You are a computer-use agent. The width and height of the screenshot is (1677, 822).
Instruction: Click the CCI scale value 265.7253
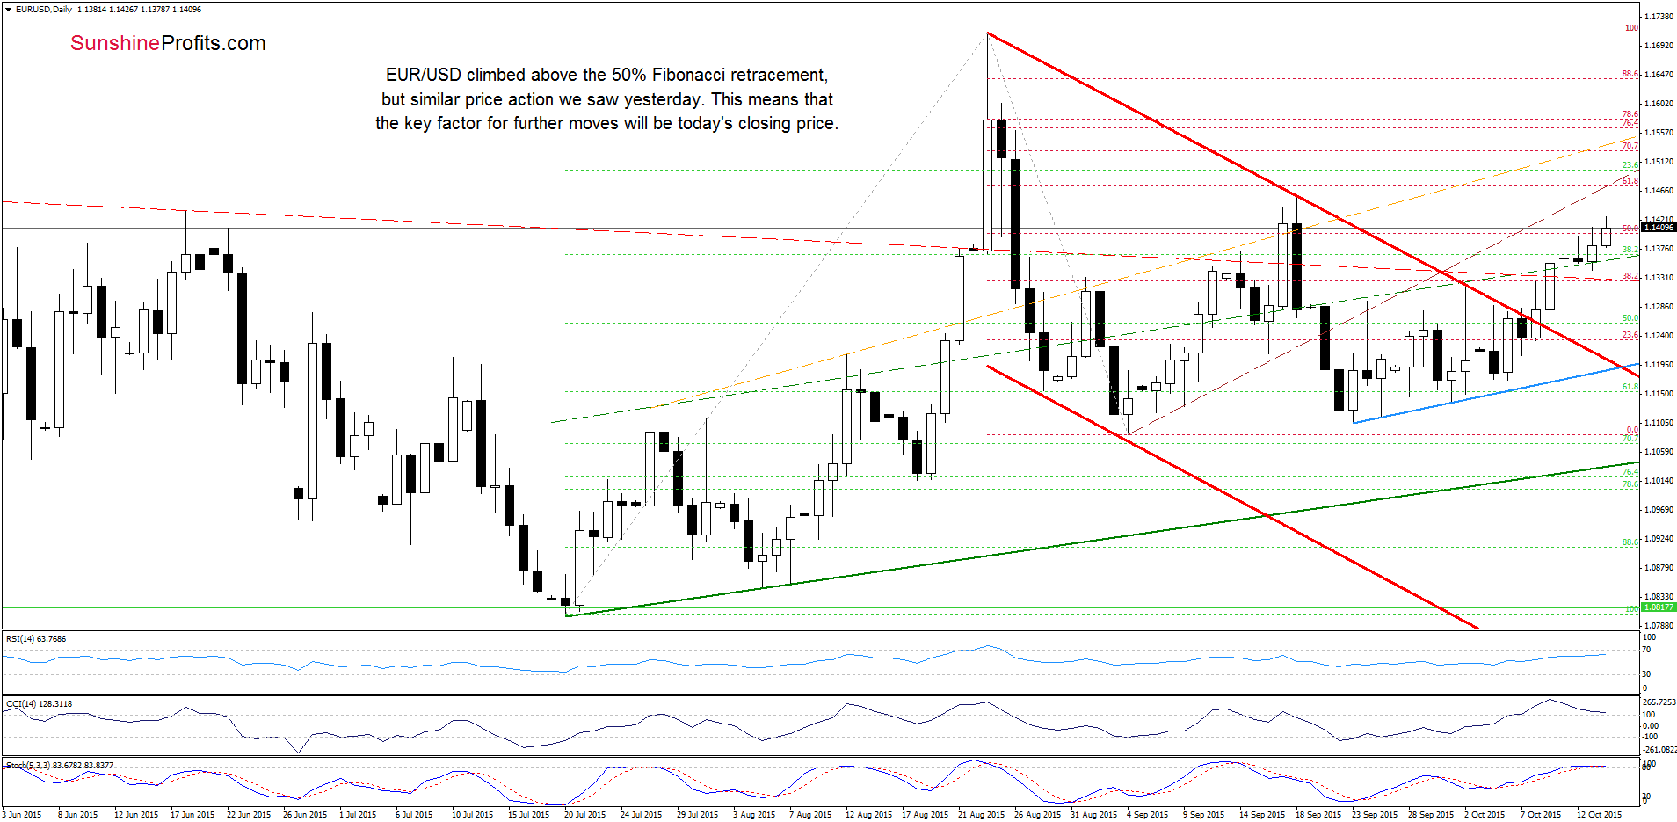point(1659,702)
